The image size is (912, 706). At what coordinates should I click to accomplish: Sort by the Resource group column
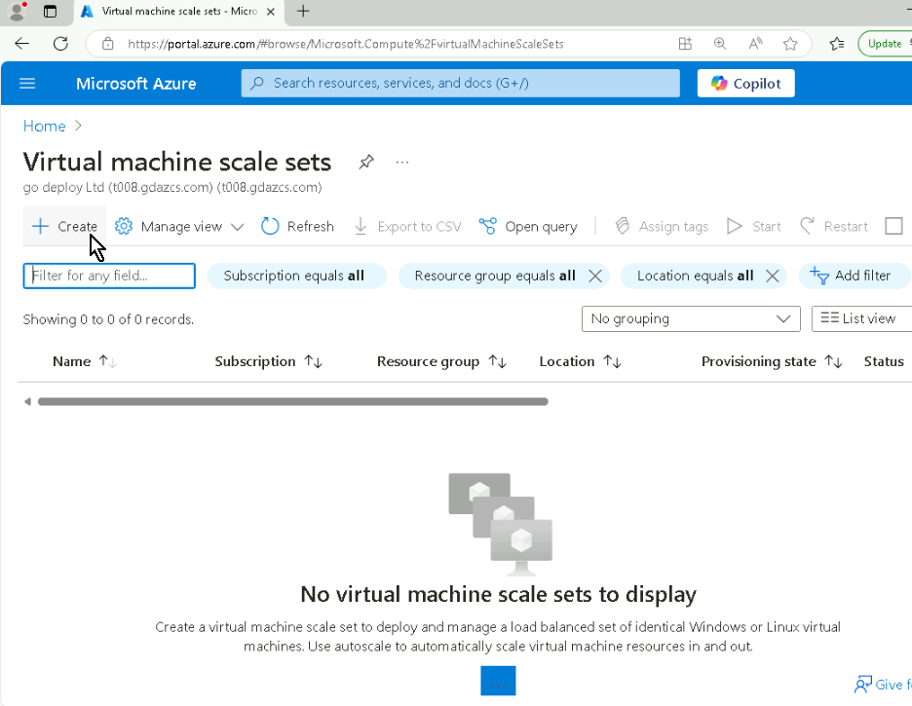point(441,361)
